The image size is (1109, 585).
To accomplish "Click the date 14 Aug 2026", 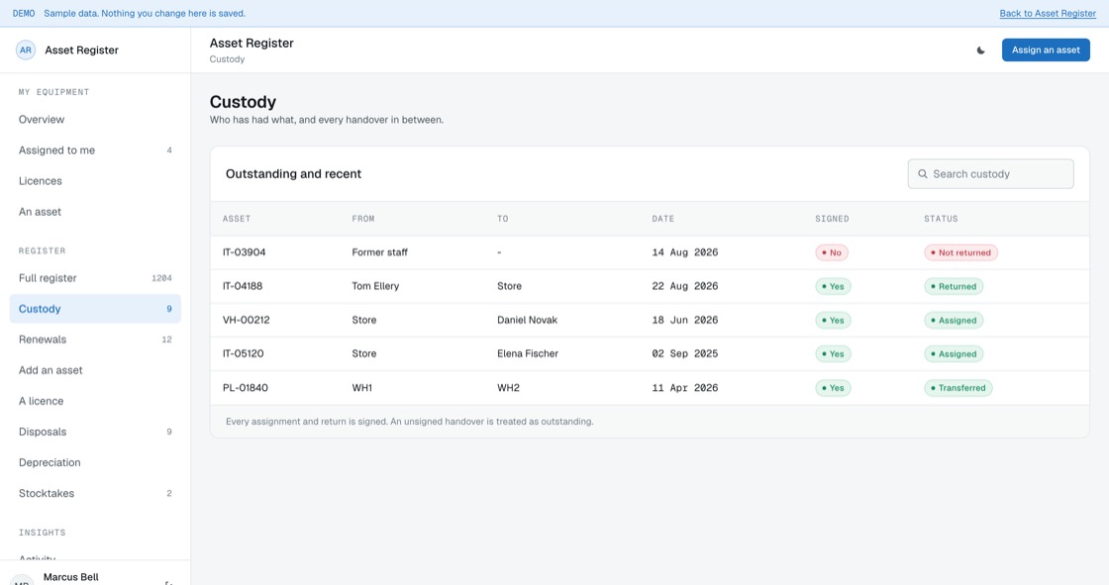I will pos(684,252).
